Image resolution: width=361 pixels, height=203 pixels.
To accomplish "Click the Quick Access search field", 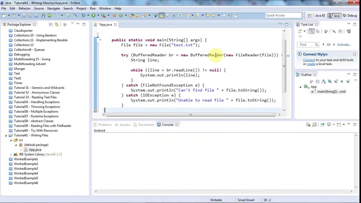I will pos(284,16).
